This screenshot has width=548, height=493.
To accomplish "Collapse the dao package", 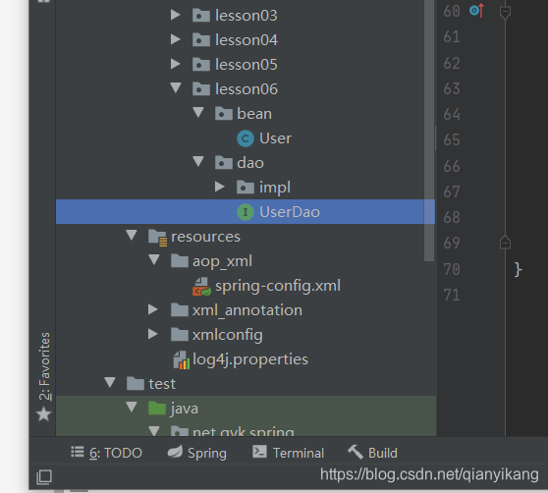I will point(198,161).
